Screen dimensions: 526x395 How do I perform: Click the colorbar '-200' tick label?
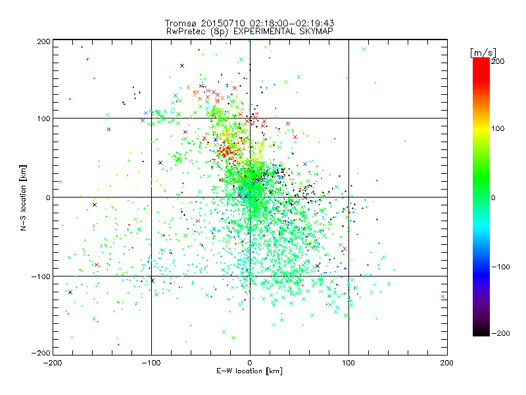pos(500,333)
